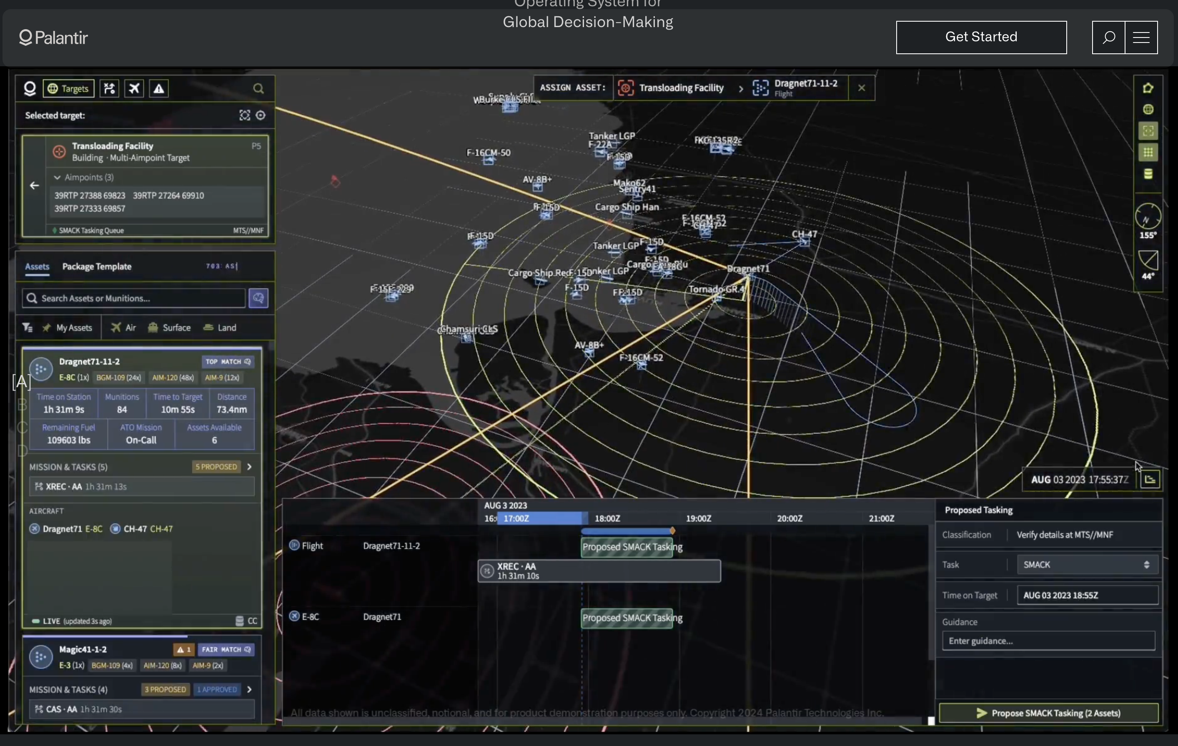The height and width of the screenshot is (746, 1178).
Task: Click the AI brain icon beside asset search
Action: click(258, 298)
